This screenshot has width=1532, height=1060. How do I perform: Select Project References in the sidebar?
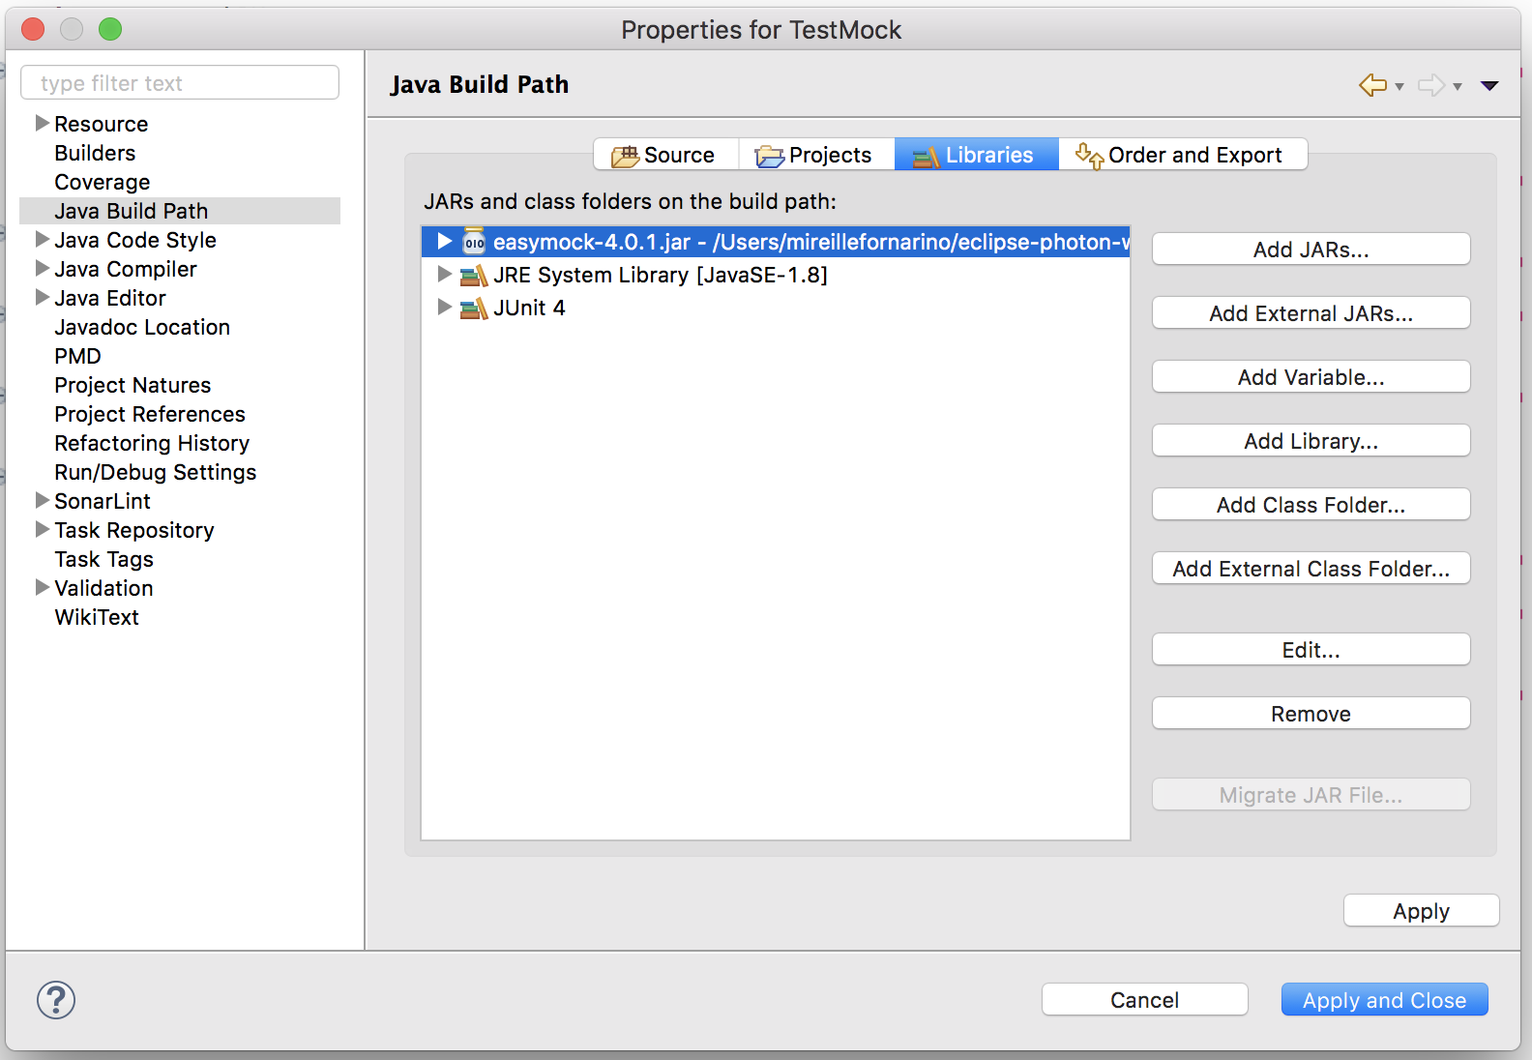pyautogui.click(x=150, y=414)
